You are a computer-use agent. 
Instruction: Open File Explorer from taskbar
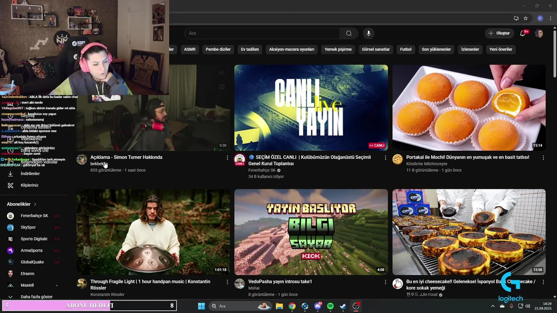coord(279,306)
